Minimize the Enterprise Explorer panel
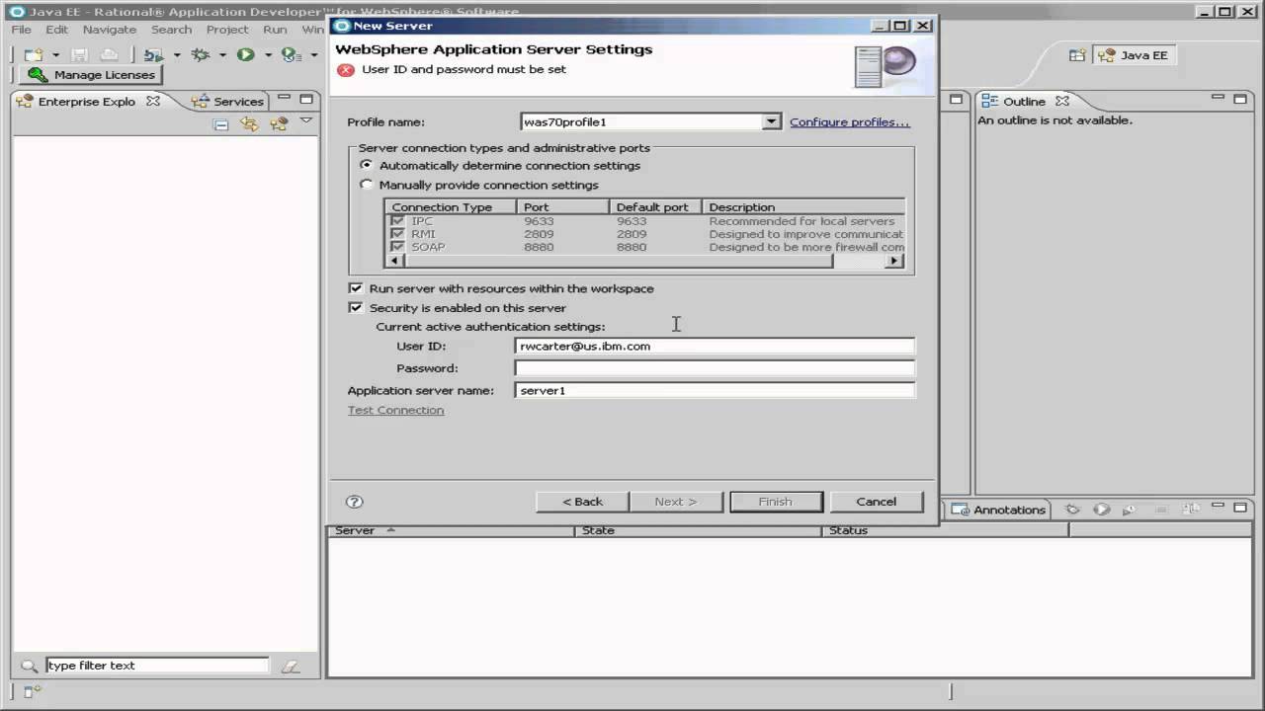Viewport: 1265px width, 711px height. pyautogui.click(x=285, y=99)
